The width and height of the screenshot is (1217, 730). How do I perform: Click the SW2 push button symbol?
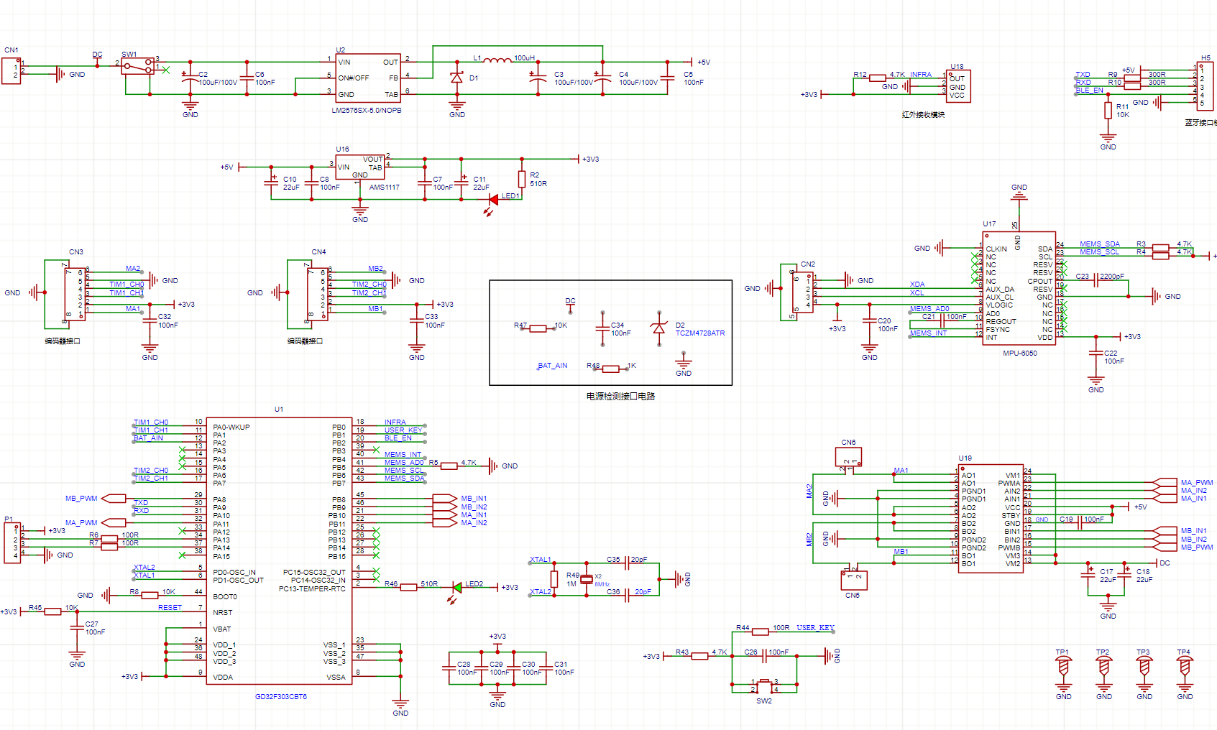coord(765,685)
